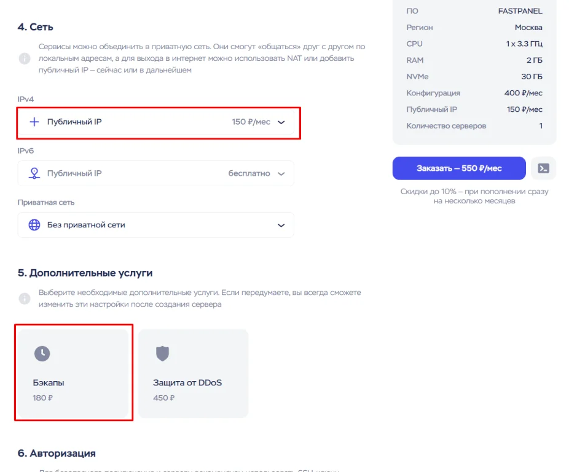569x472 pixels.
Task: Click the globe icon for private network
Action: pyautogui.click(x=34, y=225)
